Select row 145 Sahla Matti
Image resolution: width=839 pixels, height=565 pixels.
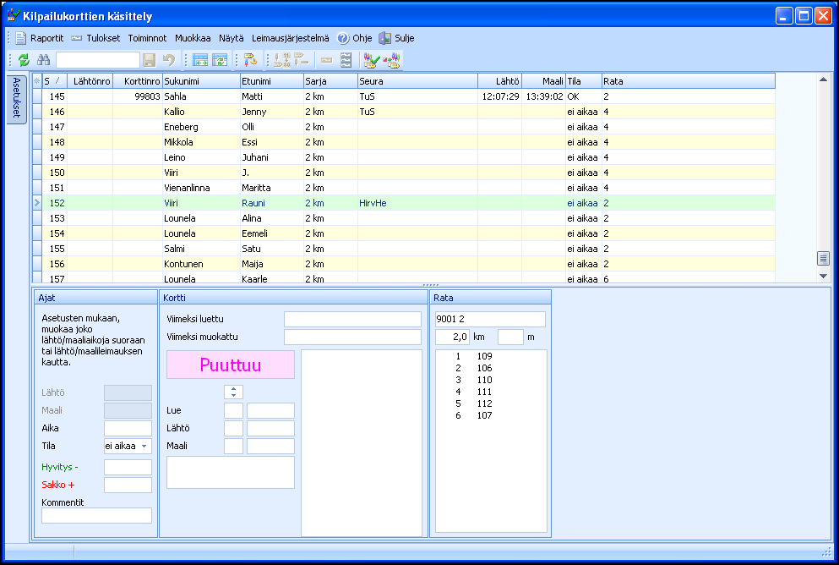pos(404,96)
